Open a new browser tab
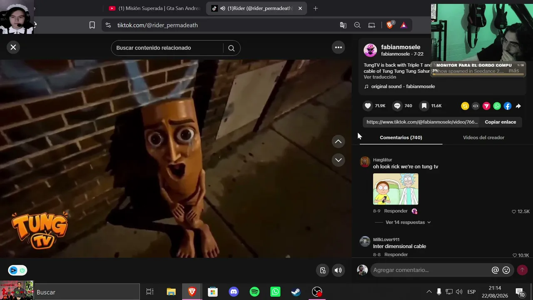This screenshot has width=533, height=300. click(x=316, y=8)
